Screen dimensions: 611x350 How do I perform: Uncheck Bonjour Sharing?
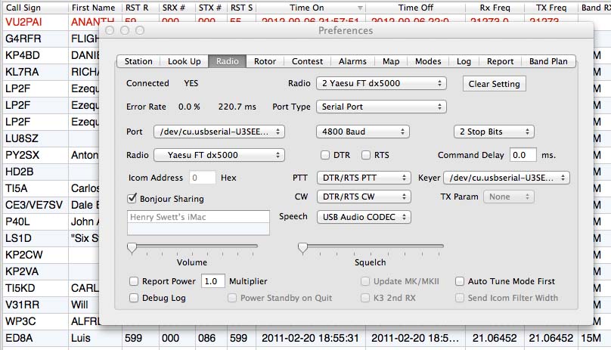(x=132, y=199)
